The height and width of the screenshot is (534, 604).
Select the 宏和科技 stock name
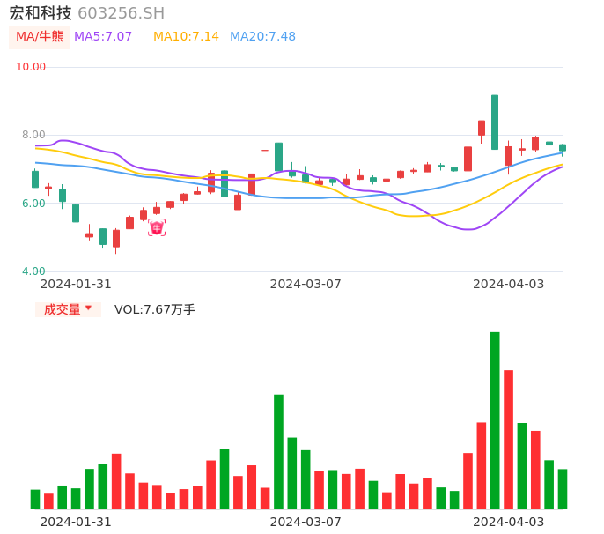[x=41, y=13]
